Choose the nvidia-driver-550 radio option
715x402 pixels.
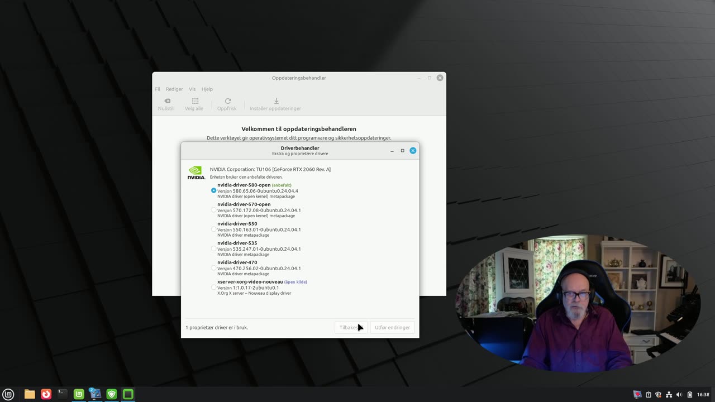[213, 229]
